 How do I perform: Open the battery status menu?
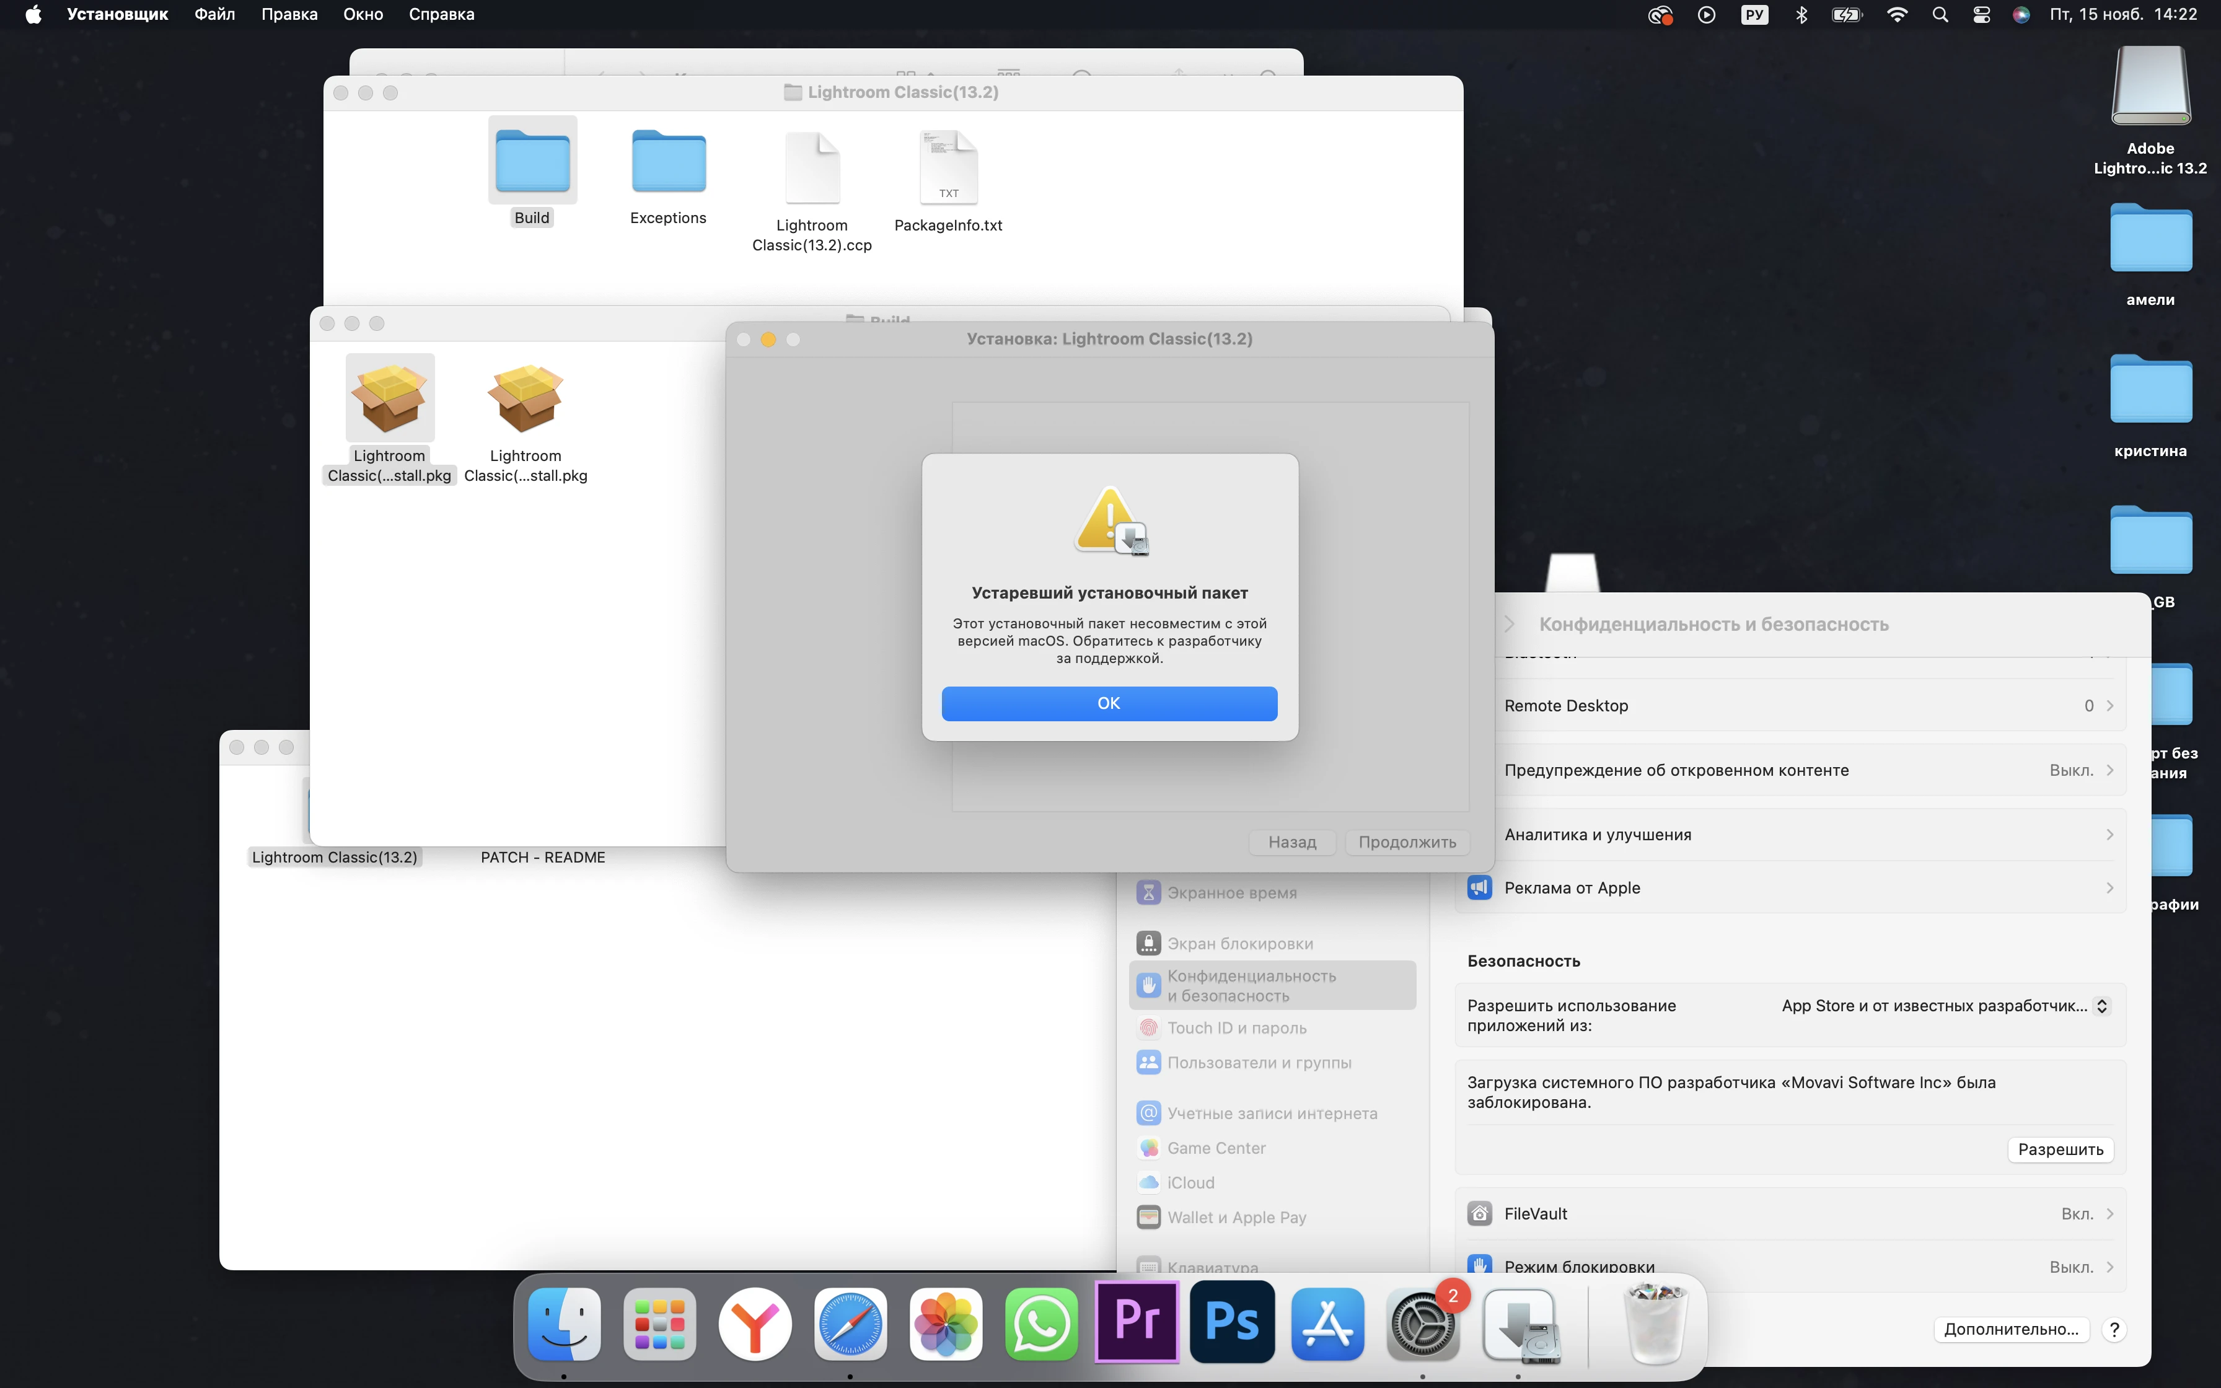[1847, 15]
